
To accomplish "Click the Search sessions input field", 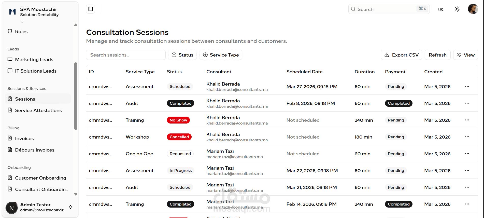I will [126, 55].
